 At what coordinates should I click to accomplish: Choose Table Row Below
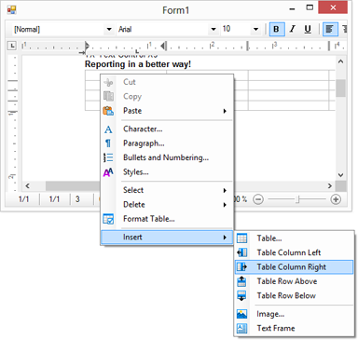point(294,295)
